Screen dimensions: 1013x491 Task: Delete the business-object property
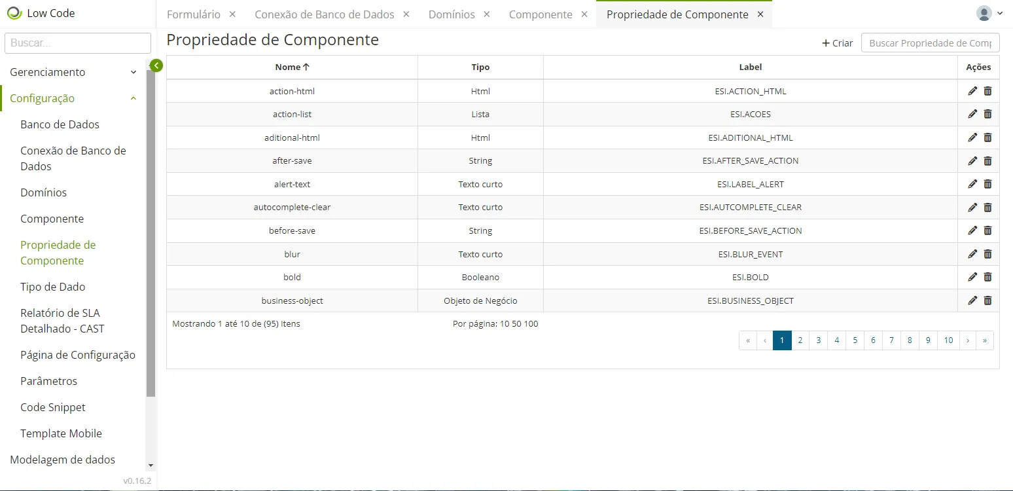tap(987, 300)
